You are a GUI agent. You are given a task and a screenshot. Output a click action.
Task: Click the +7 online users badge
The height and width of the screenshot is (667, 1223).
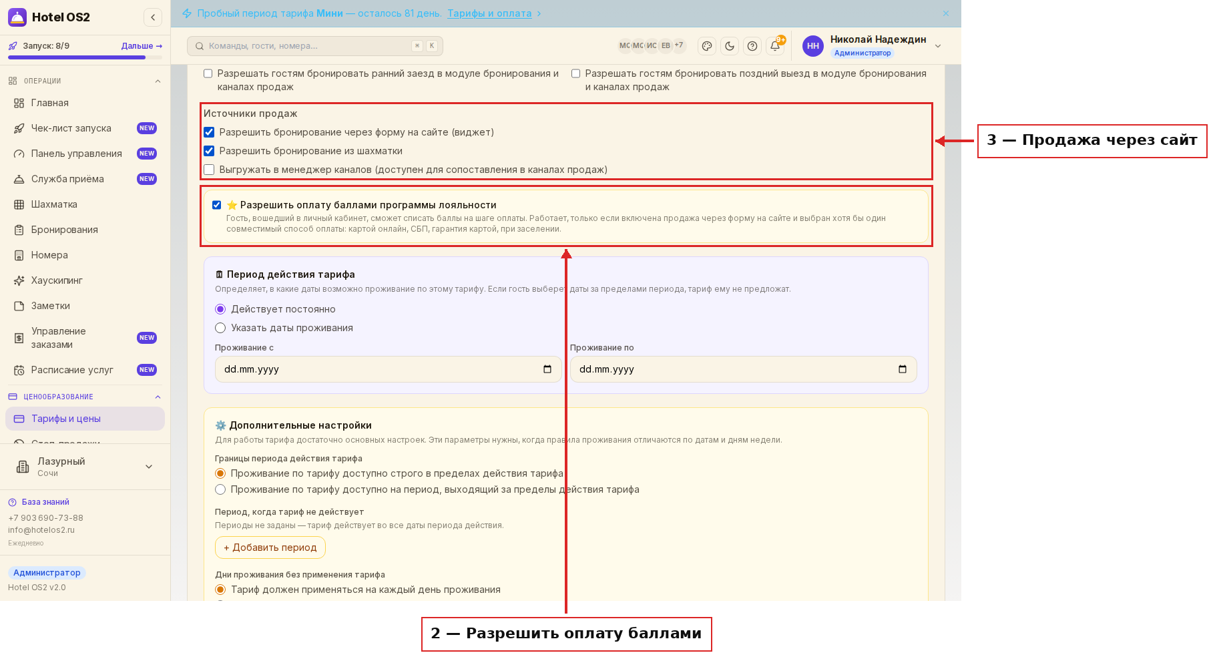(x=679, y=45)
